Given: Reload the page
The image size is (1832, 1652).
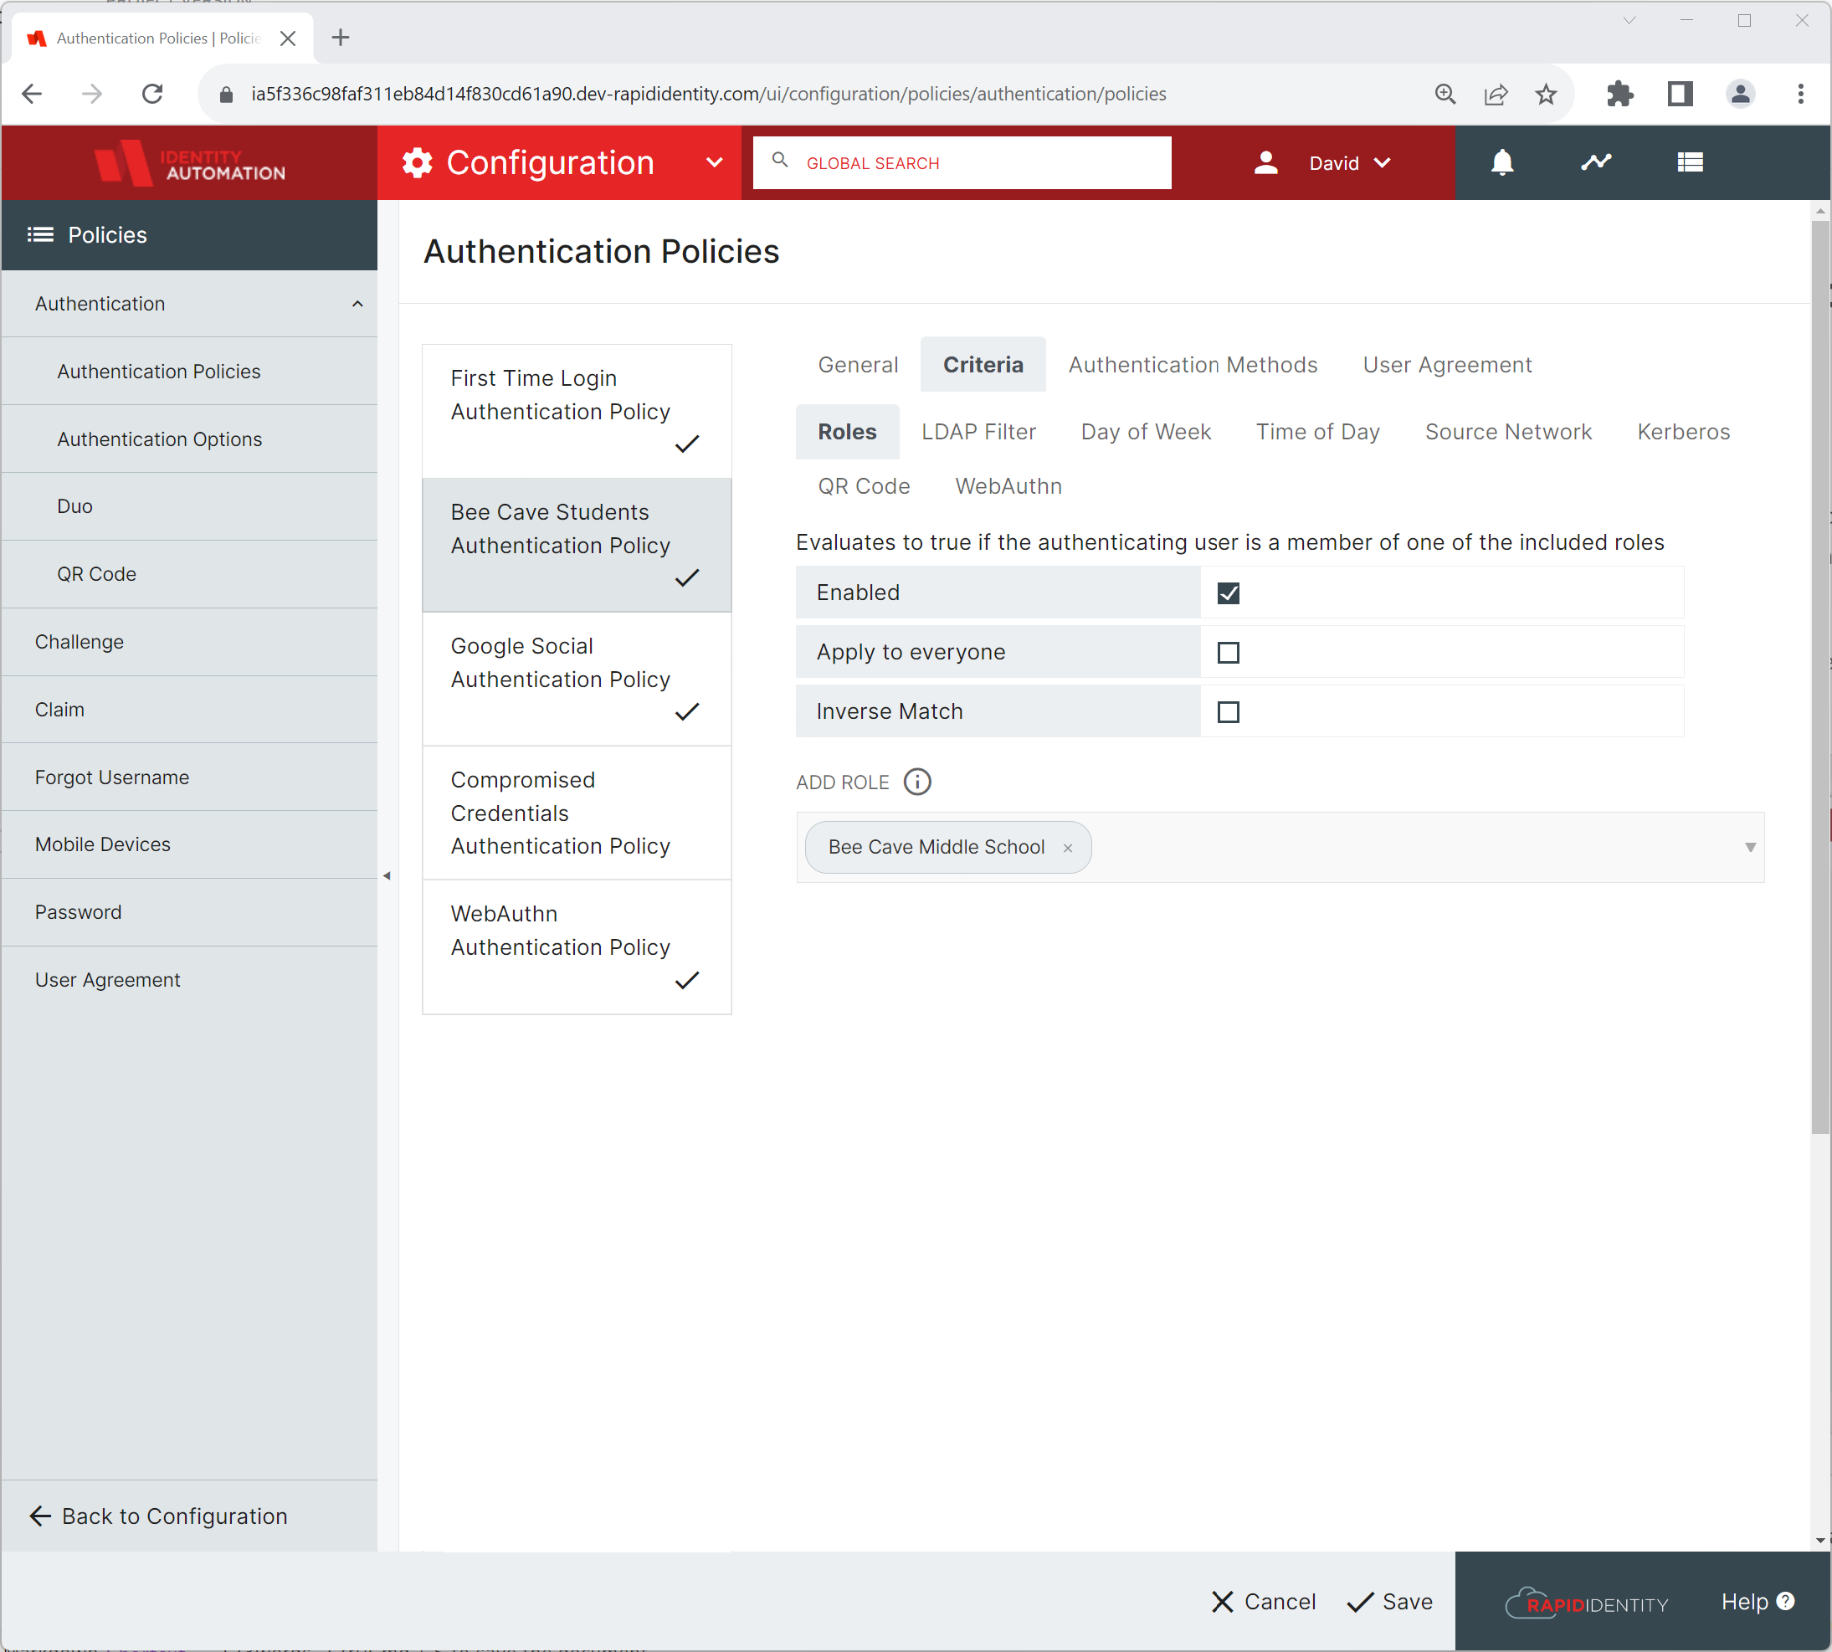Looking at the screenshot, I should click(x=152, y=94).
